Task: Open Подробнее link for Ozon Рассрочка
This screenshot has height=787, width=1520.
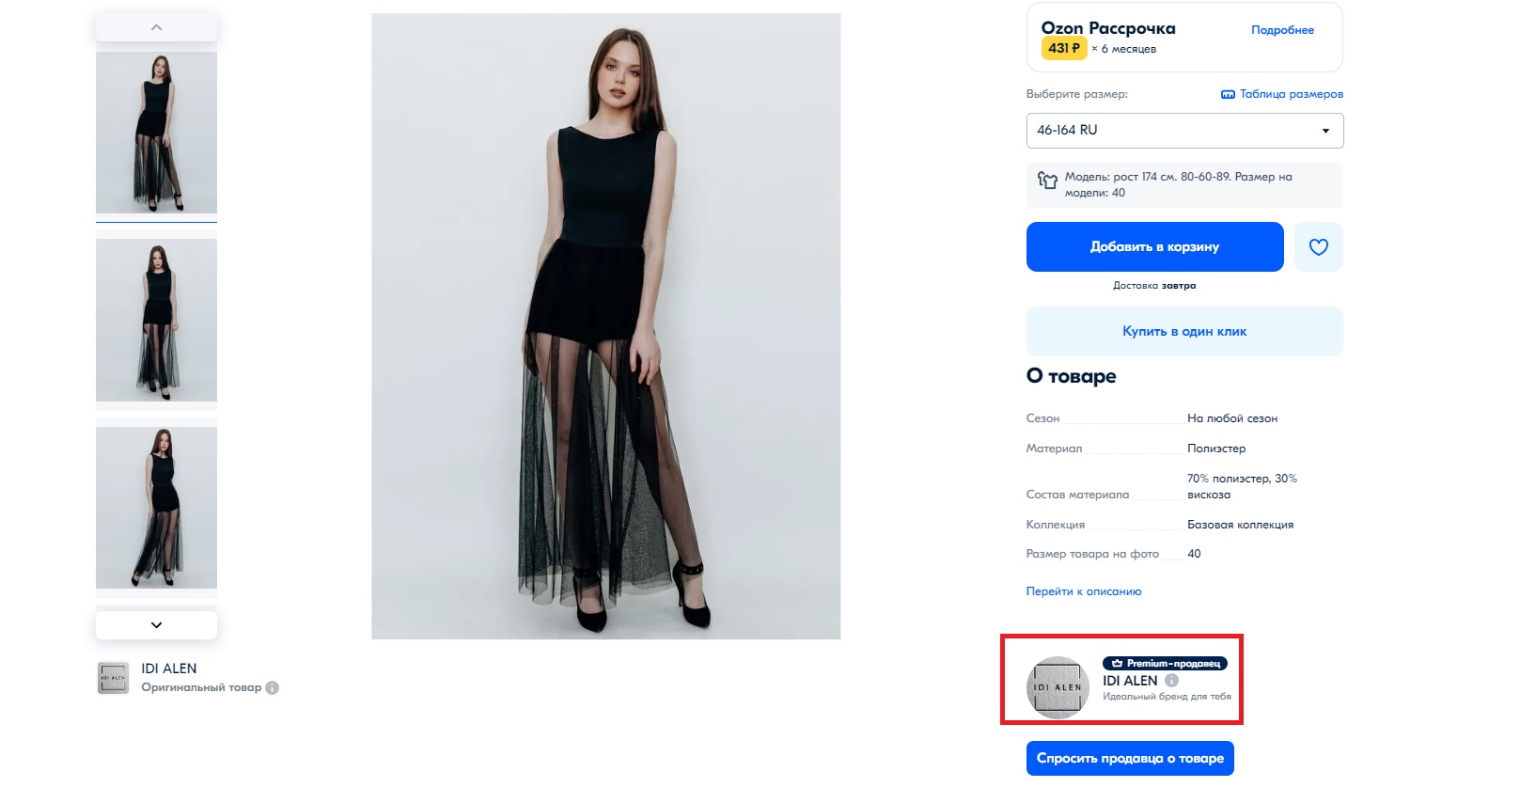Action: pos(1282,30)
